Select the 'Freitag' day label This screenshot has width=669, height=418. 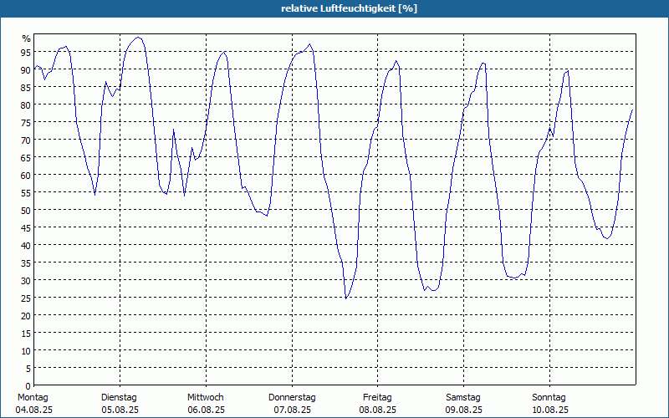pyautogui.click(x=377, y=397)
